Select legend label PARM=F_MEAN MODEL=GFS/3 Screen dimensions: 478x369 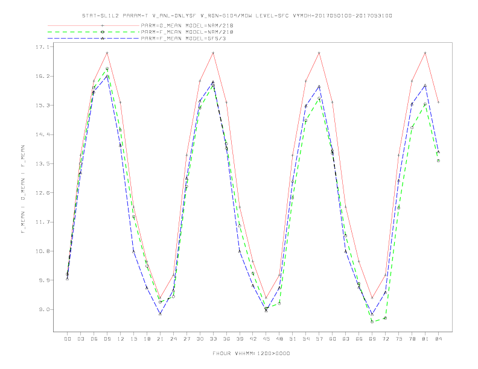pos(183,39)
